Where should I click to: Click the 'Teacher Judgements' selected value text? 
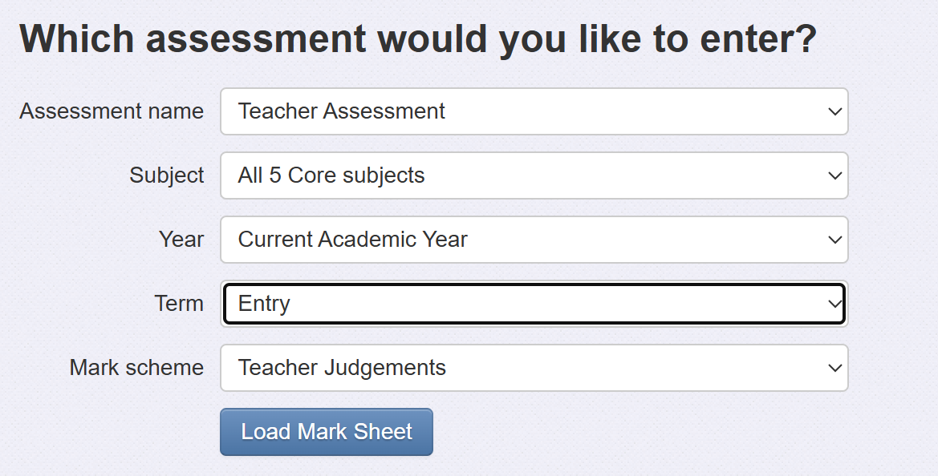[x=342, y=368]
